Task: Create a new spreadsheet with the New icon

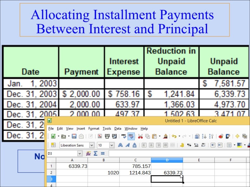Action: (x=53, y=136)
